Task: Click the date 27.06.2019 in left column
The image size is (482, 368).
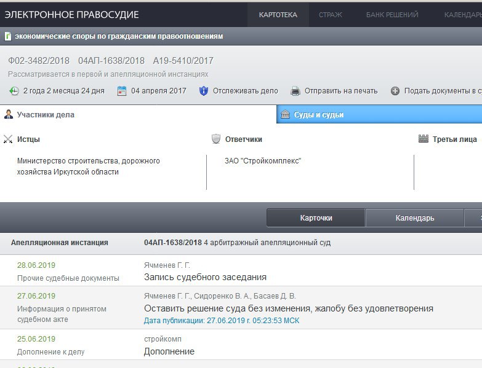Action: tap(36, 296)
